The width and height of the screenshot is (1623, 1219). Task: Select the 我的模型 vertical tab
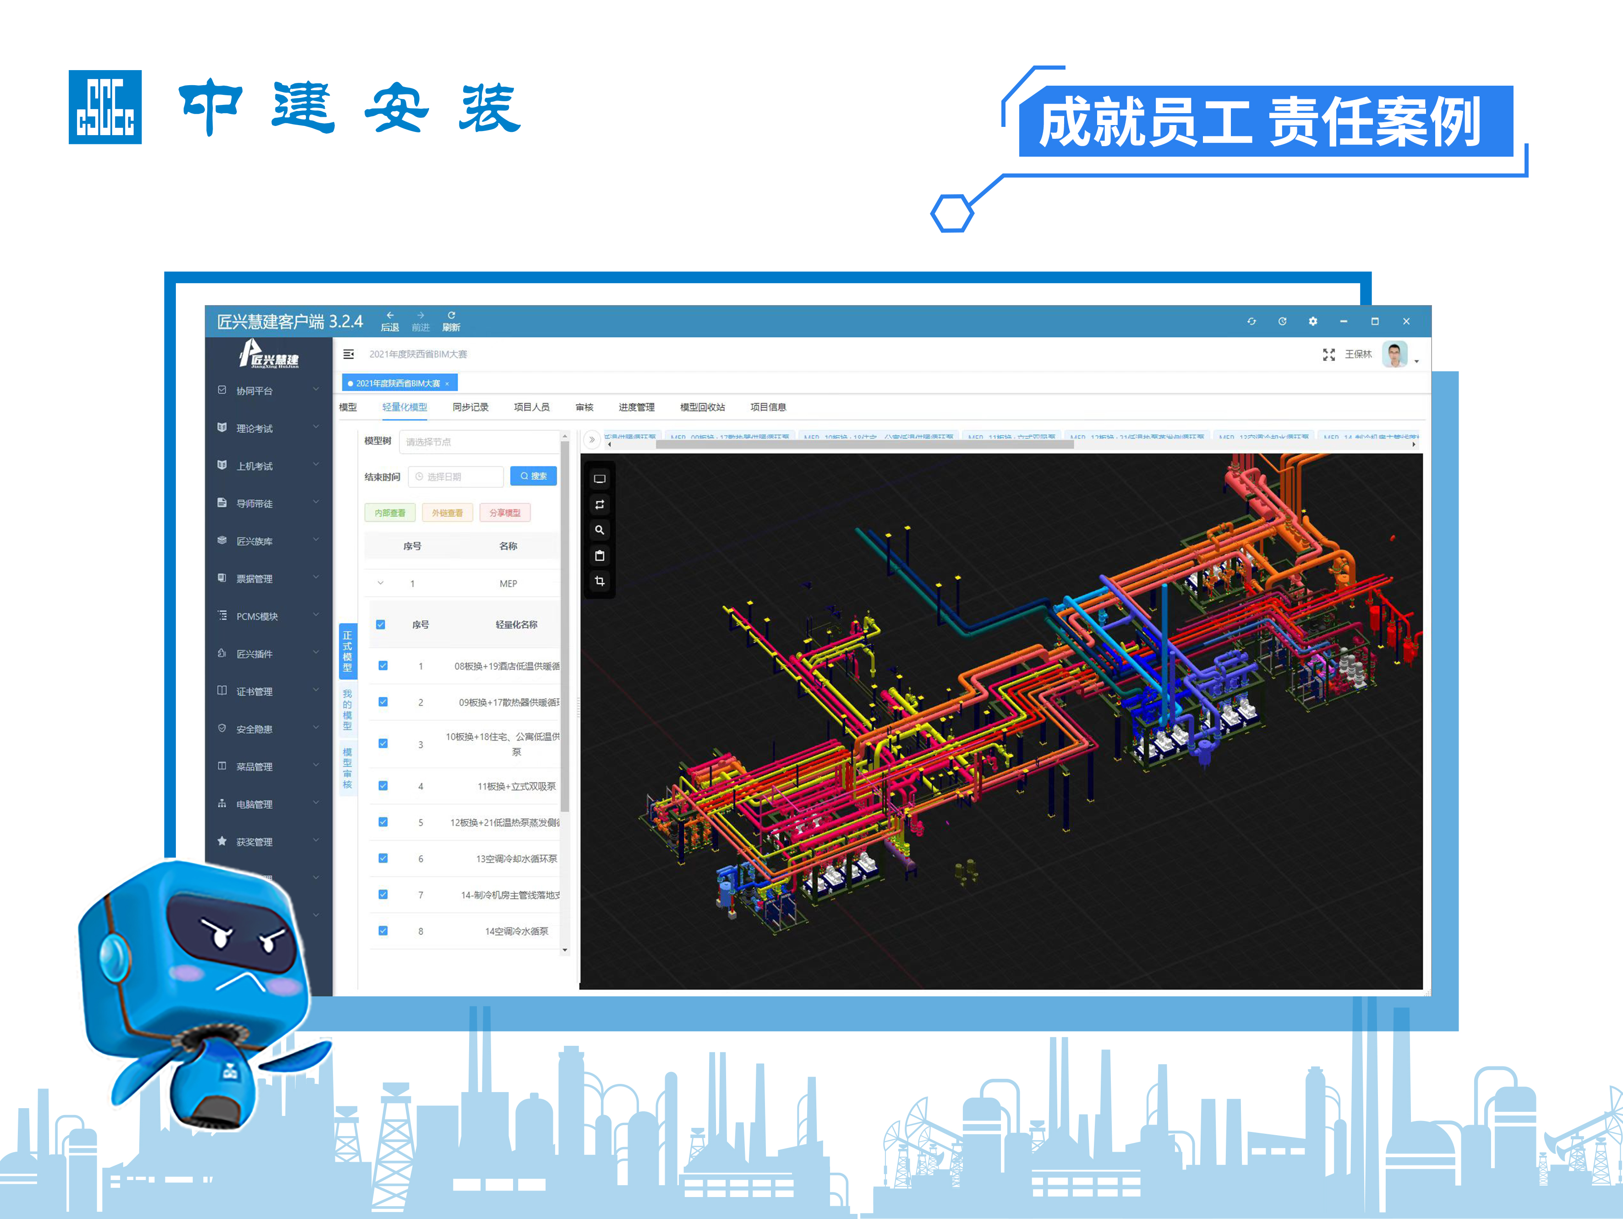(347, 710)
